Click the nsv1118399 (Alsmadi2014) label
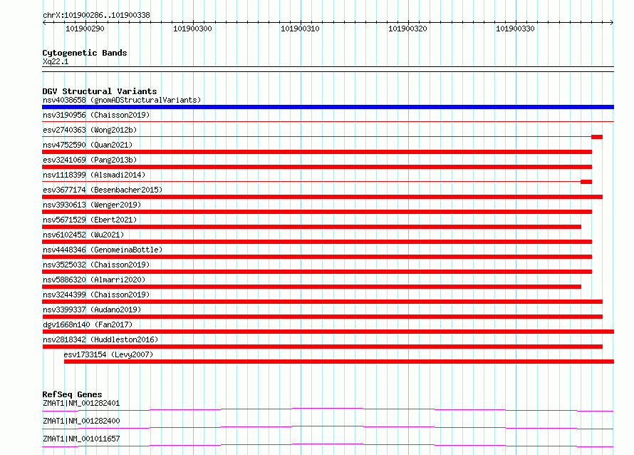This screenshot has width=634, height=455. (94, 175)
